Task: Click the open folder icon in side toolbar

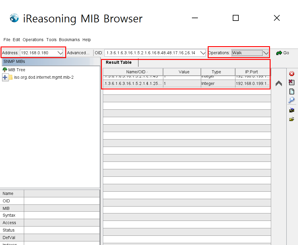Action: click(292, 119)
